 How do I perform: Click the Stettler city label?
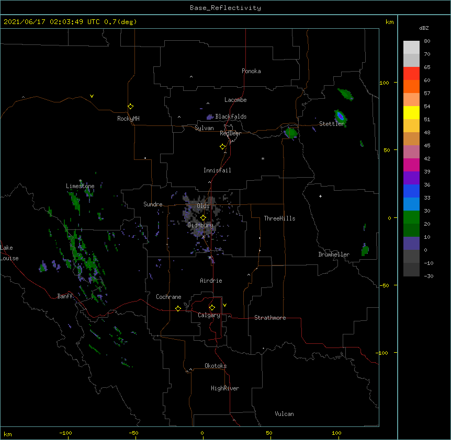pyautogui.click(x=332, y=124)
